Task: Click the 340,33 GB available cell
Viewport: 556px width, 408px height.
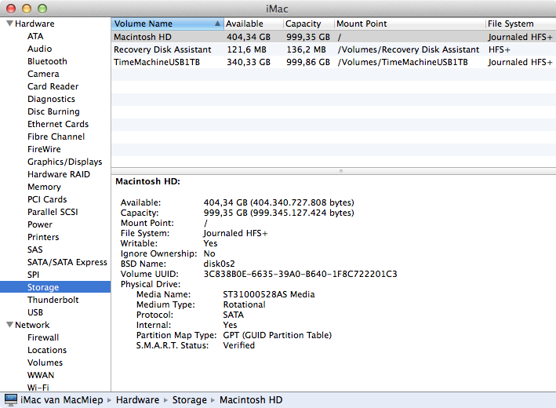Action: [249, 62]
